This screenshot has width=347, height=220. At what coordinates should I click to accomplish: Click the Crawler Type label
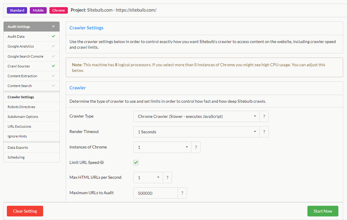[x=82, y=116]
